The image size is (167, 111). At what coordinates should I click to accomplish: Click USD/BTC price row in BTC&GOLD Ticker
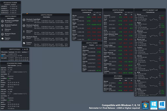(x=9, y=6)
